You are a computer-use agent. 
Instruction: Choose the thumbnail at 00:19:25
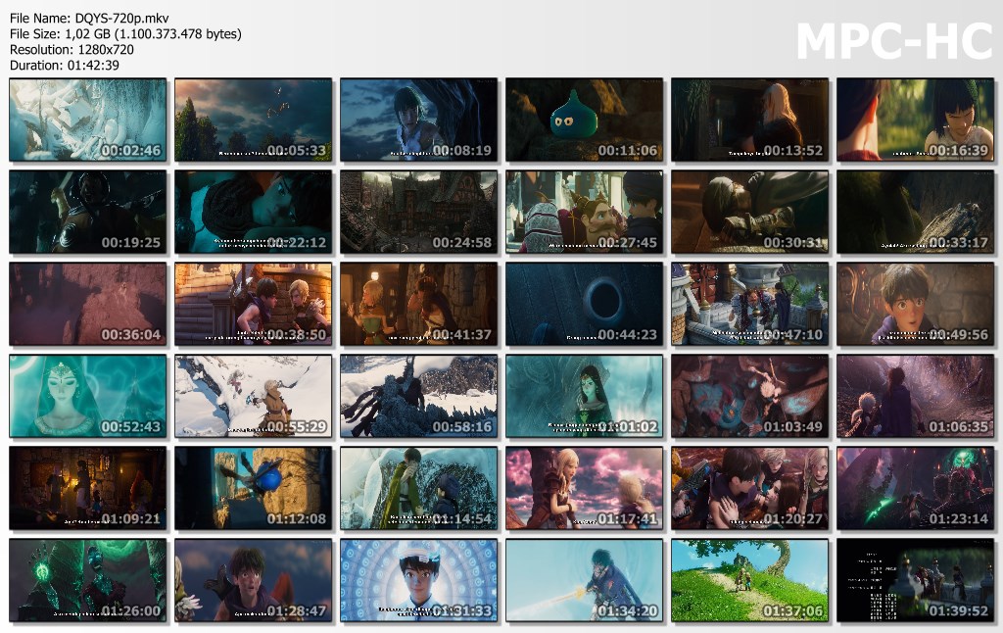coord(87,212)
